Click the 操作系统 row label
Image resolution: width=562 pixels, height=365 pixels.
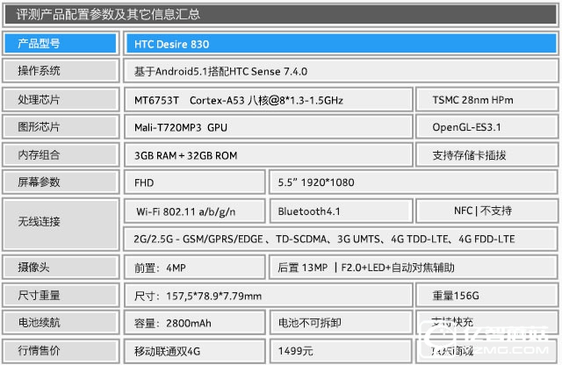60,71
